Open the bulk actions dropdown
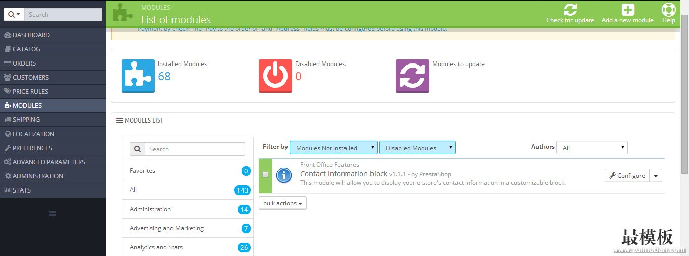 (x=282, y=203)
